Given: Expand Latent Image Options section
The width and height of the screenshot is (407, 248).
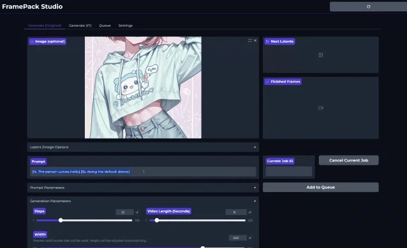Looking at the screenshot, I should point(143,147).
